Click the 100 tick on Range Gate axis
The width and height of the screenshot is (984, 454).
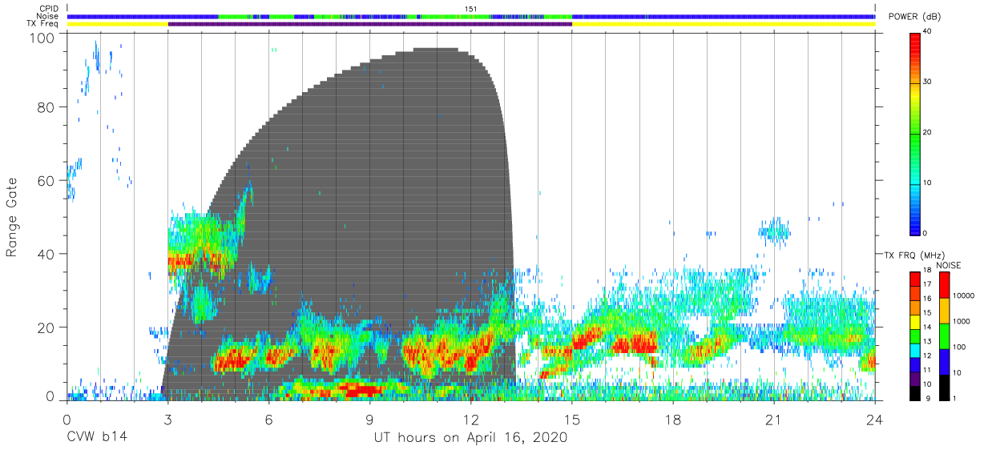41,38
